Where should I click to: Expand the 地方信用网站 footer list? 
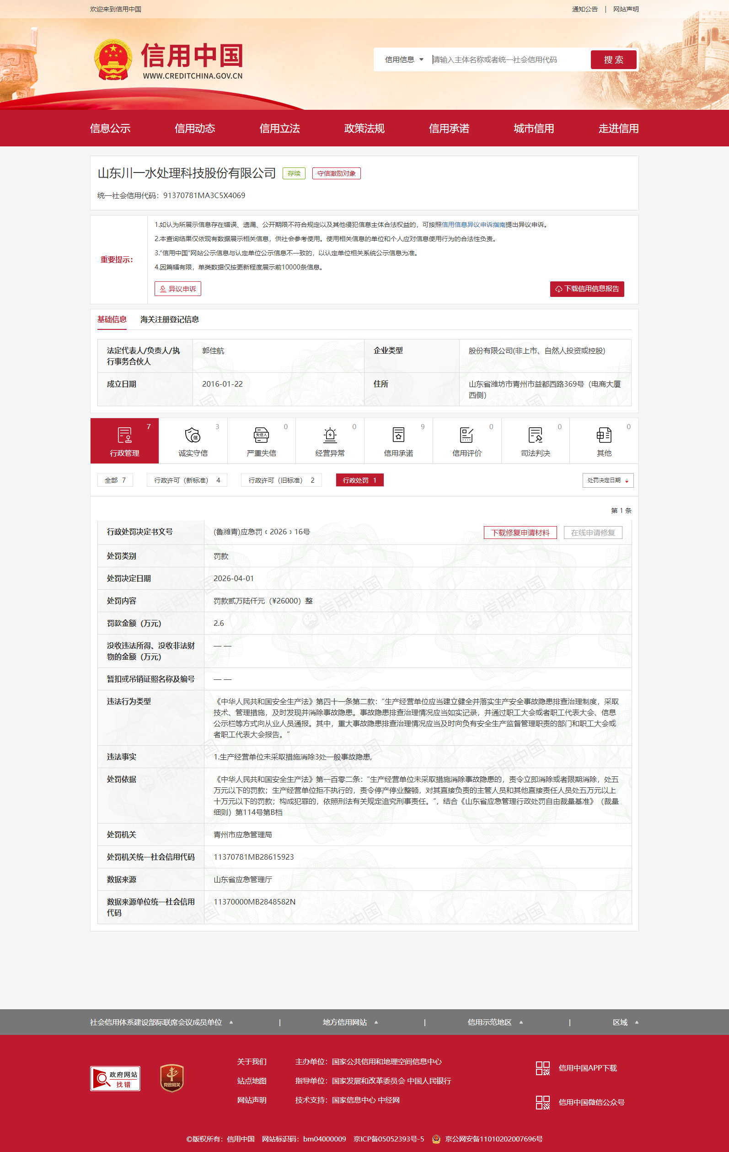[350, 1022]
